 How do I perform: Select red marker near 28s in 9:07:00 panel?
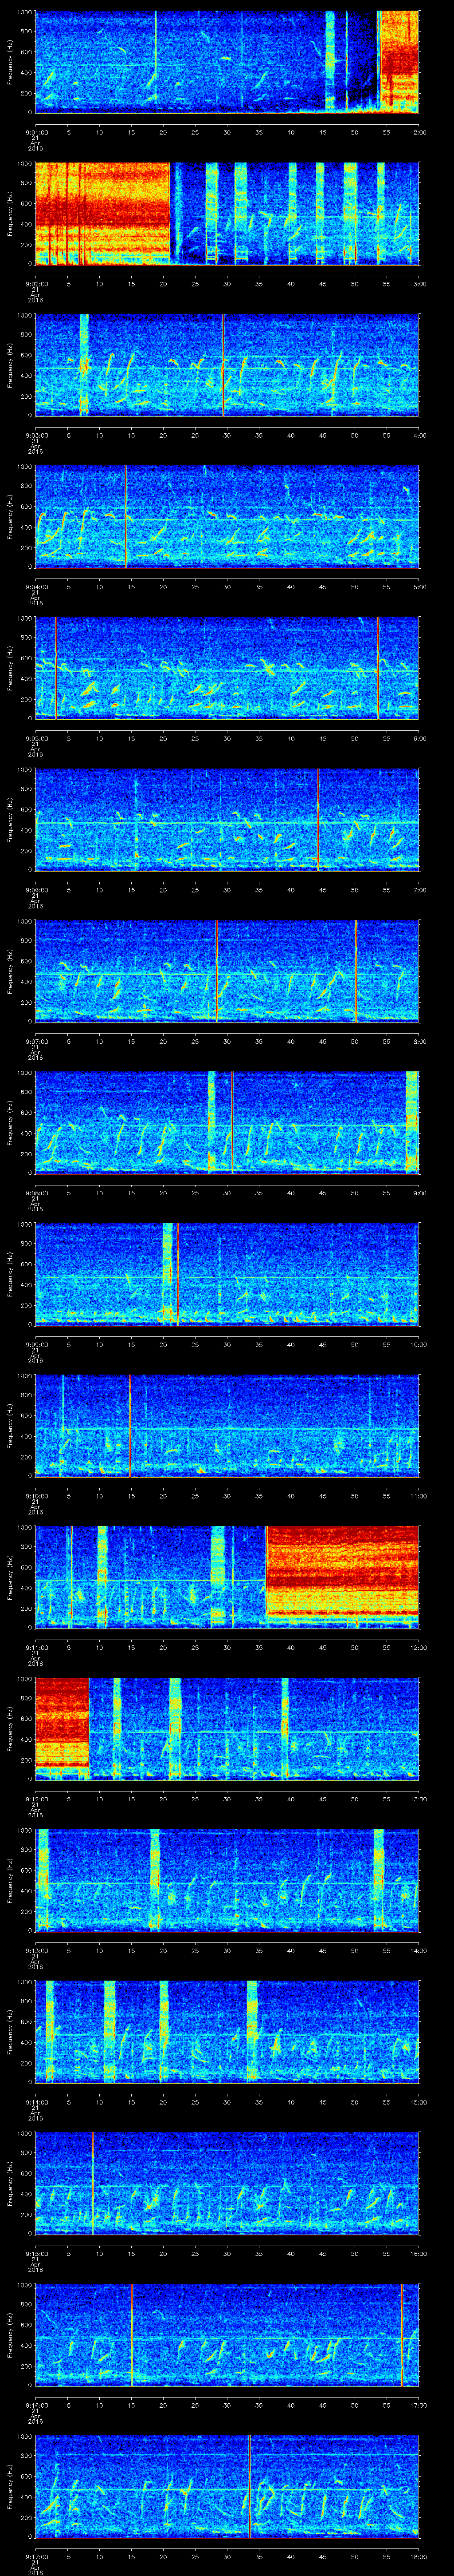(216, 971)
